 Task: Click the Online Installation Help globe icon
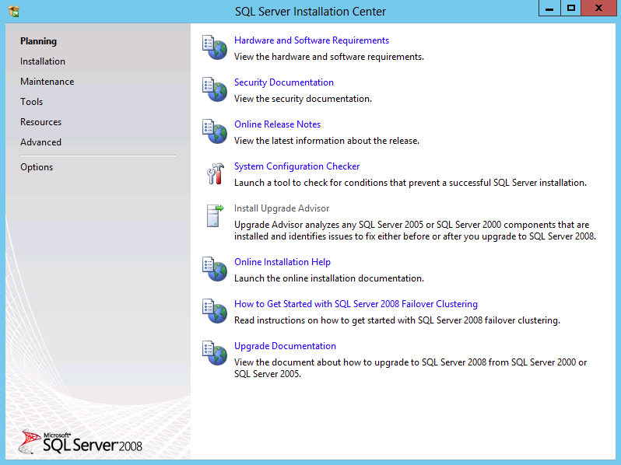coord(215,269)
